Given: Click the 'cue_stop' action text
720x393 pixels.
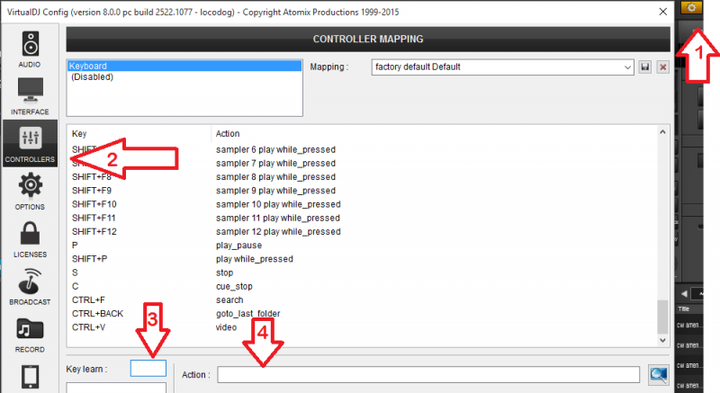Looking at the screenshot, I should [x=234, y=287].
